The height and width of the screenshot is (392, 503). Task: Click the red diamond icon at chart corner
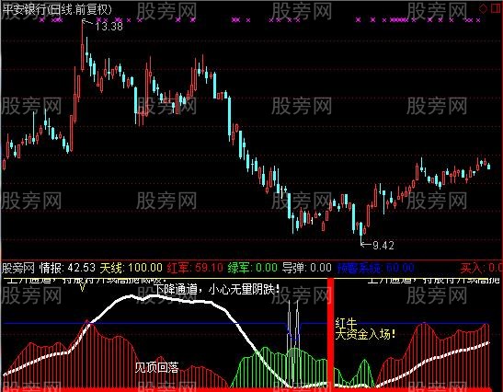click(x=483, y=8)
